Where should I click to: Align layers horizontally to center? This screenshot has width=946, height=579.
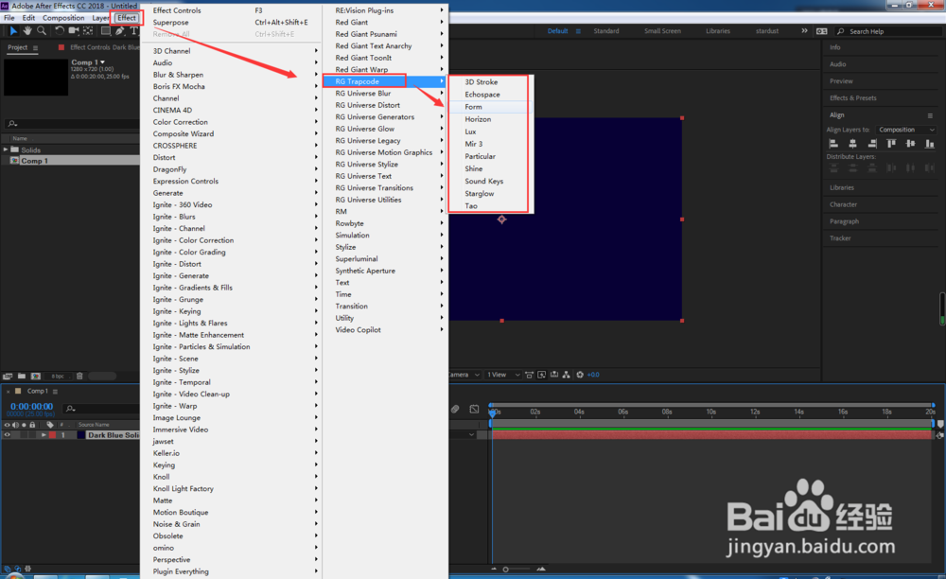pyautogui.click(x=852, y=144)
